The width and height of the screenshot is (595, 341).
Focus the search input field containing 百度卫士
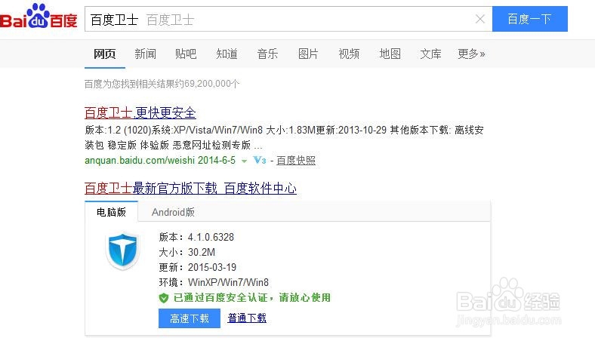288,19
